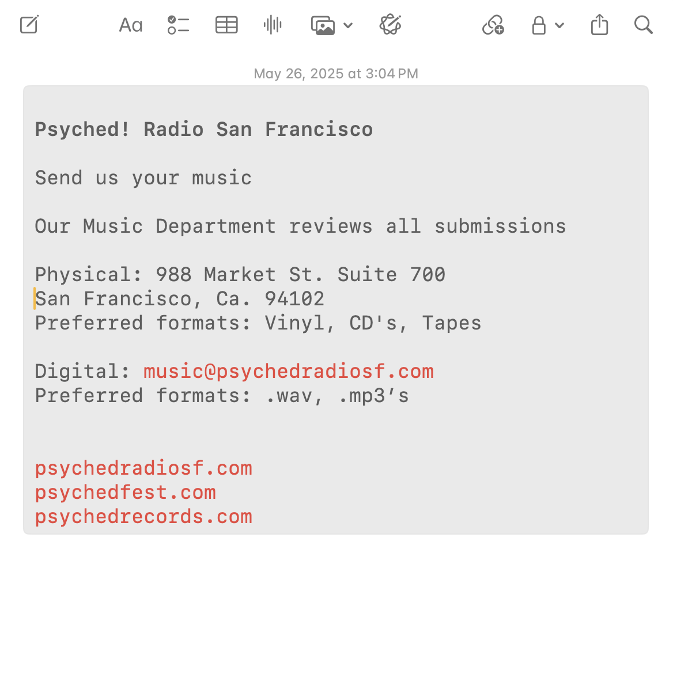Place cursor in Psyched! Radio San Francisco title
This screenshot has width=673, height=674.
(x=204, y=130)
